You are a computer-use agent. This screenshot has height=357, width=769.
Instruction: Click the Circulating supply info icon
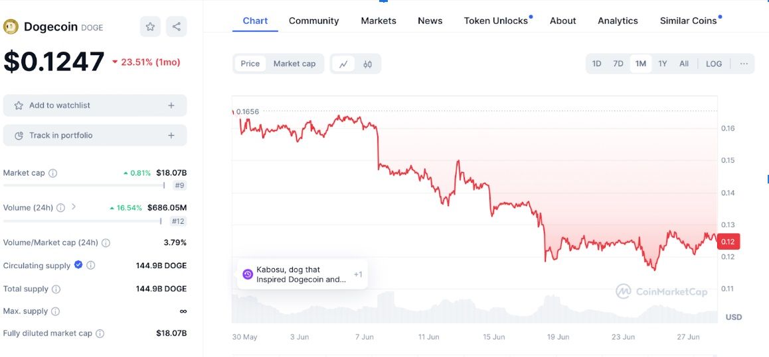coord(91,266)
